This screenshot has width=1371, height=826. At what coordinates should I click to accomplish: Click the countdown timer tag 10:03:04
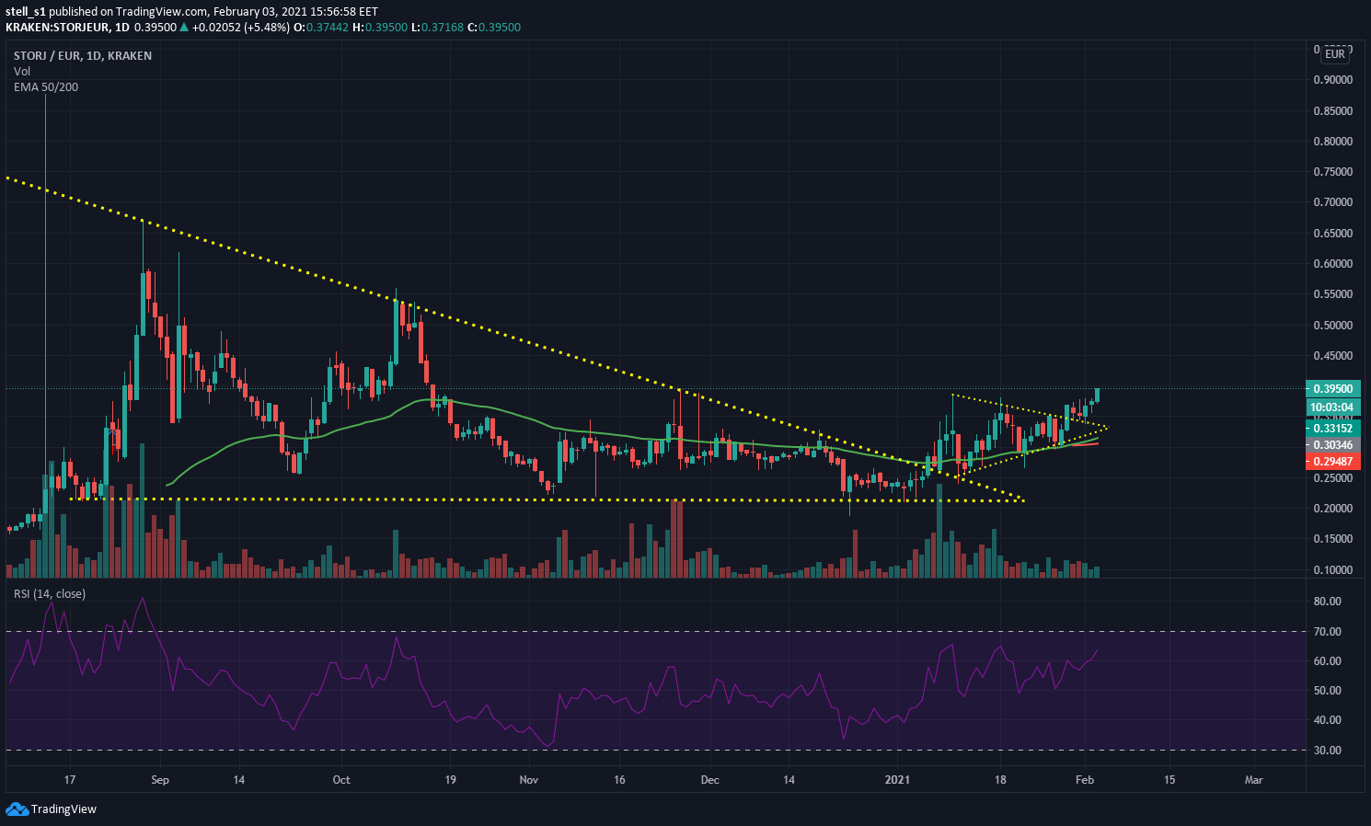tap(1332, 407)
